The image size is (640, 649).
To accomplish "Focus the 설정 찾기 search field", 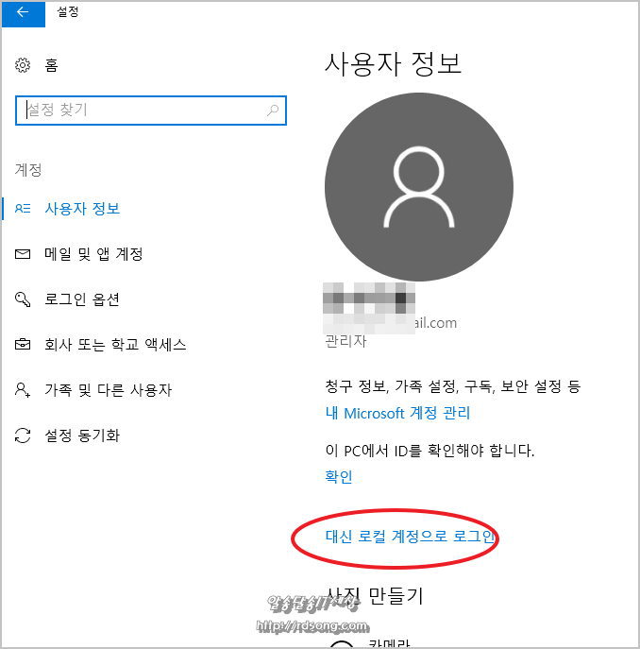I will pos(151,111).
